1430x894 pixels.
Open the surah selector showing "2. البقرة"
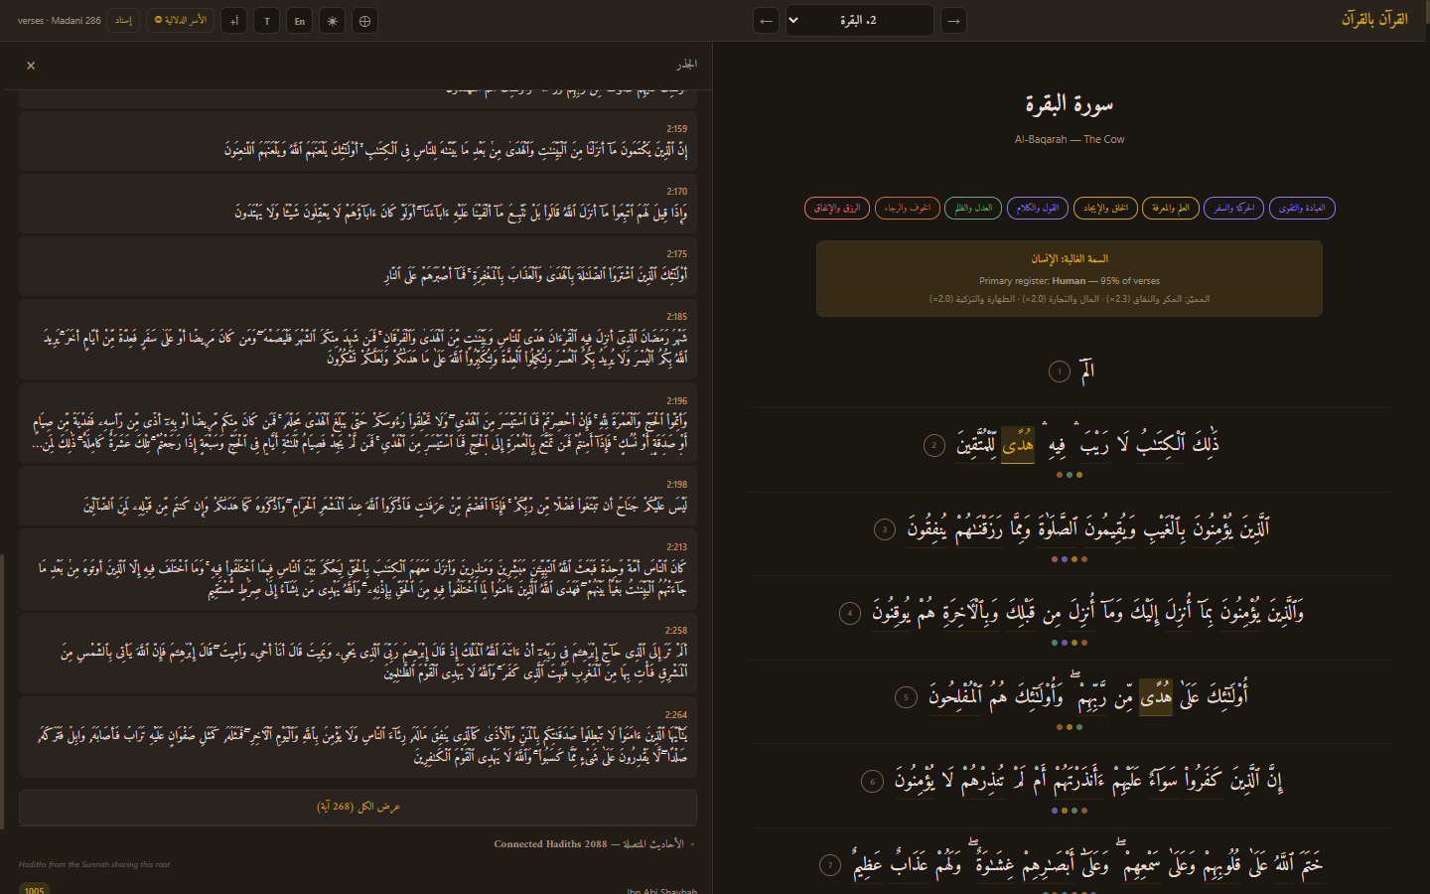click(x=859, y=20)
